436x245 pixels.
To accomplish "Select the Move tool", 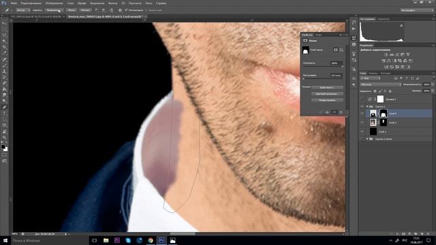I will pos(4,24).
